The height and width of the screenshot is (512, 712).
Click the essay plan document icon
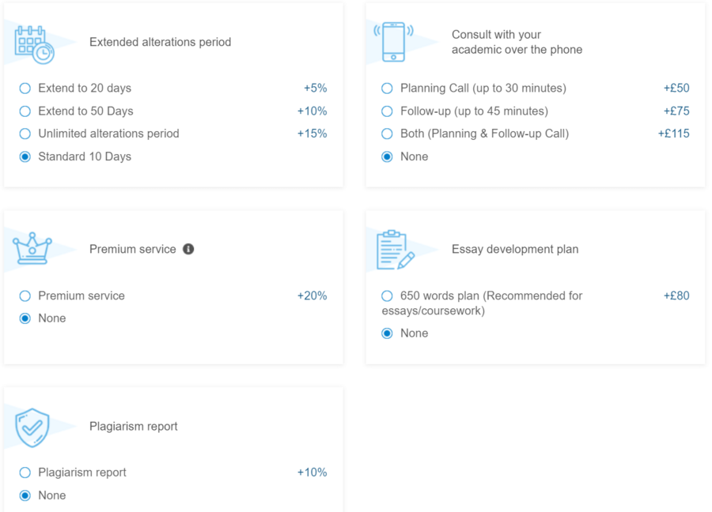coord(395,250)
